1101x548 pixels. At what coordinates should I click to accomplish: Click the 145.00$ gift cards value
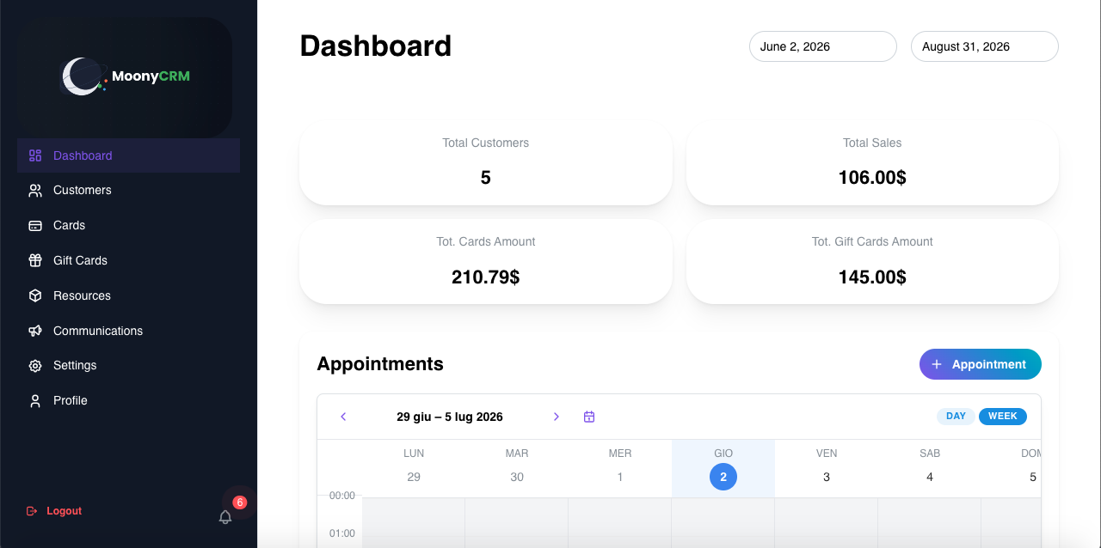pyautogui.click(x=872, y=277)
